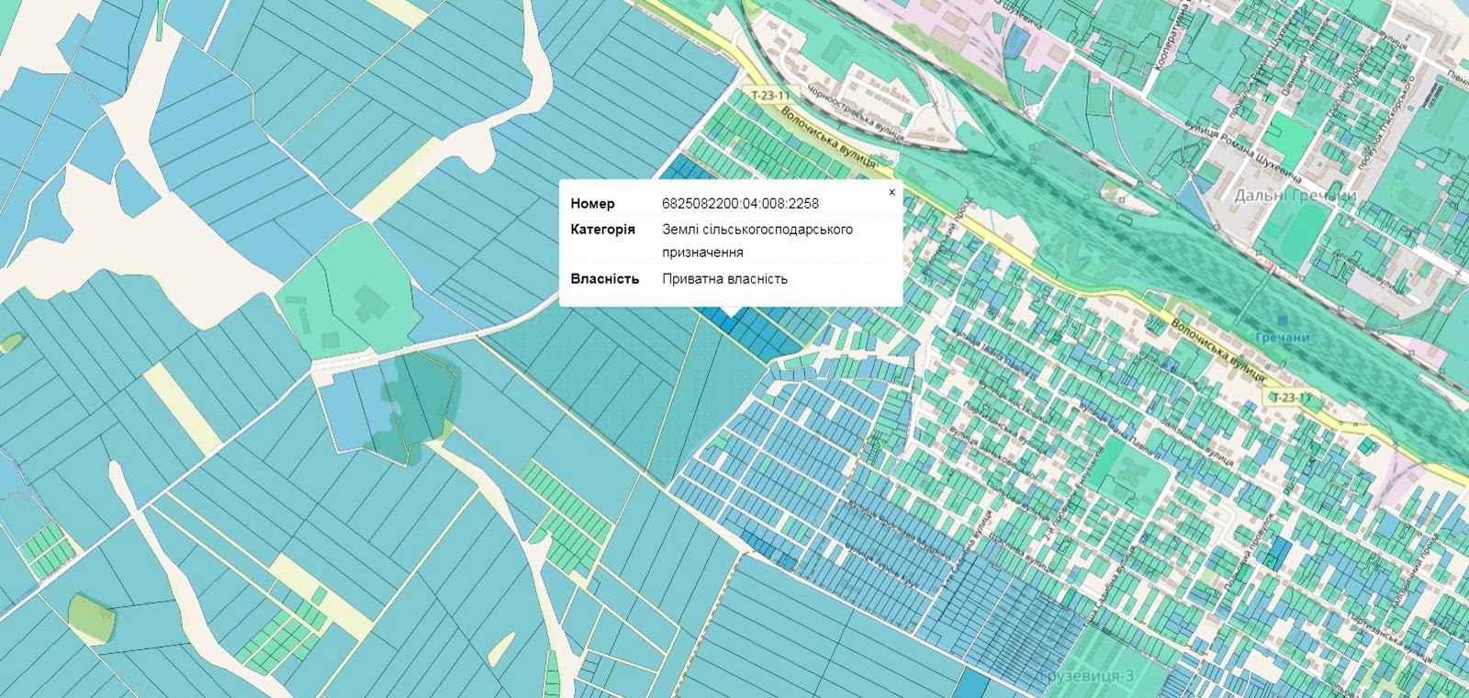Click the Власність row label in popup

coord(604,279)
